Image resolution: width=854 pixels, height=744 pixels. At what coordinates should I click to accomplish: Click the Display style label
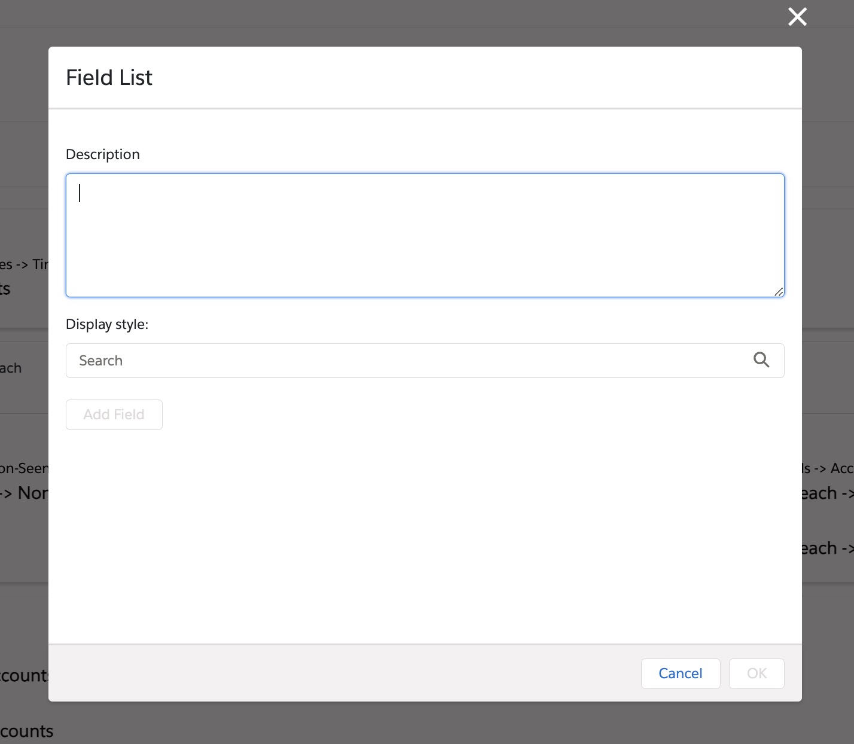[x=107, y=324]
